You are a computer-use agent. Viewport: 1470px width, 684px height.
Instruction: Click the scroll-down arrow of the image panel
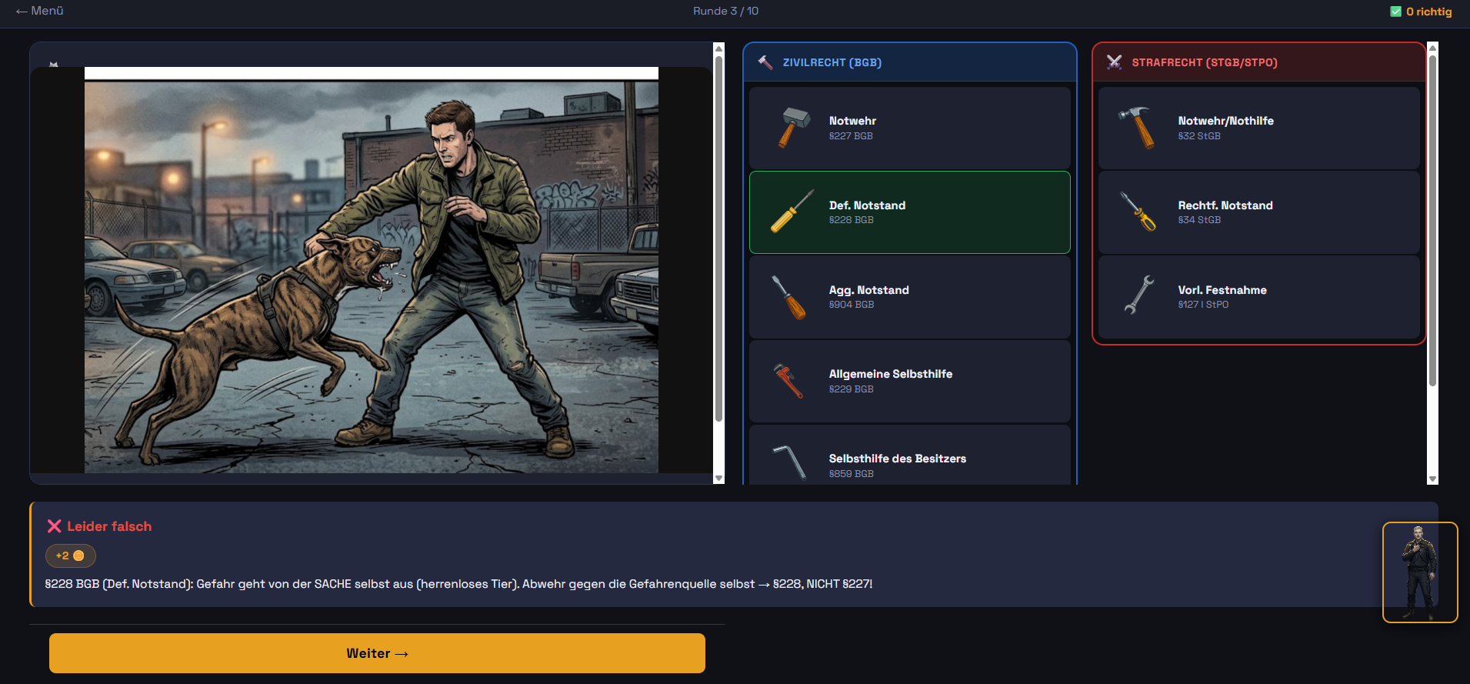pyautogui.click(x=719, y=479)
